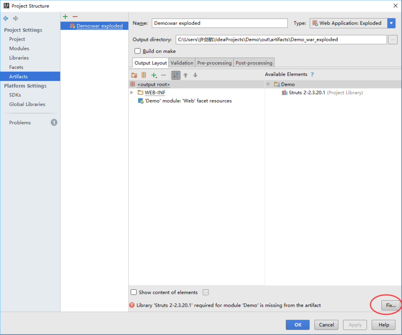Create archive in output layout toolbar
Screen dimensions: 402x335
pyautogui.click(x=144, y=75)
